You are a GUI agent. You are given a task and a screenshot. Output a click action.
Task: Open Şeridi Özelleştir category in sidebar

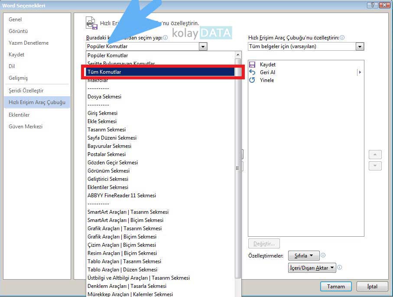tap(26, 91)
